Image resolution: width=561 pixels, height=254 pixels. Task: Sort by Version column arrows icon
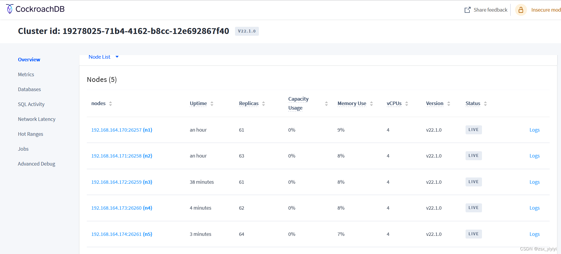pos(449,104)
